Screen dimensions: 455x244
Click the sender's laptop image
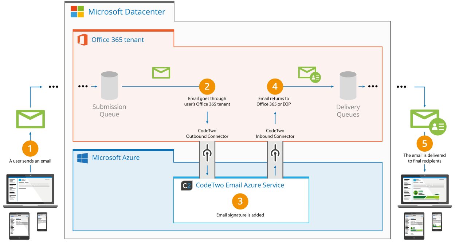coord(30,191)
